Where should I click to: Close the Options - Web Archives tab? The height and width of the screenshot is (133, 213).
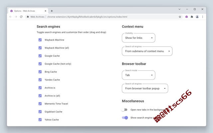pyautogui.click(x=46, y=11)
